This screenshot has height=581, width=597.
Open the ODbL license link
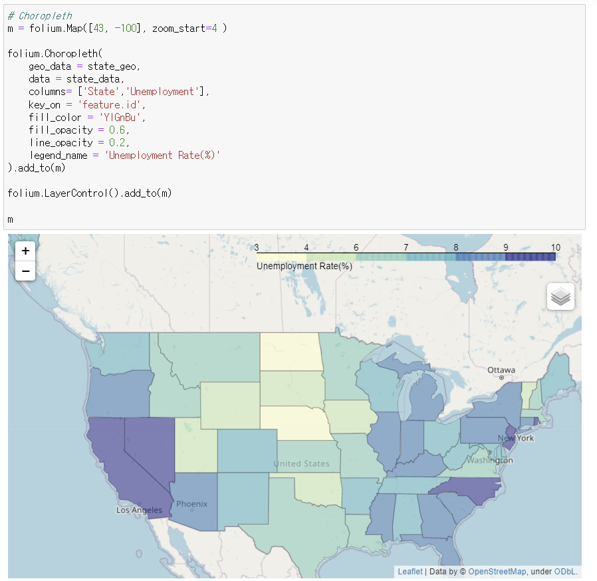565,572
